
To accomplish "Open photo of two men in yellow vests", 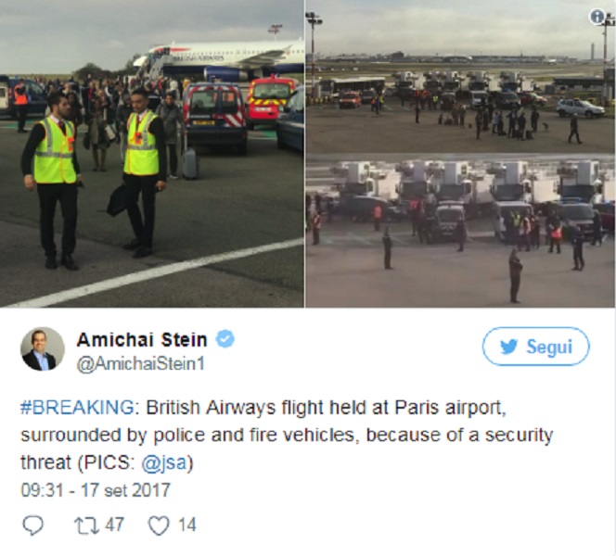I will (x=151, y=154).
